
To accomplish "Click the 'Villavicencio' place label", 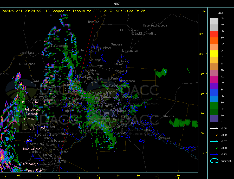I will (x=58, y=46).
